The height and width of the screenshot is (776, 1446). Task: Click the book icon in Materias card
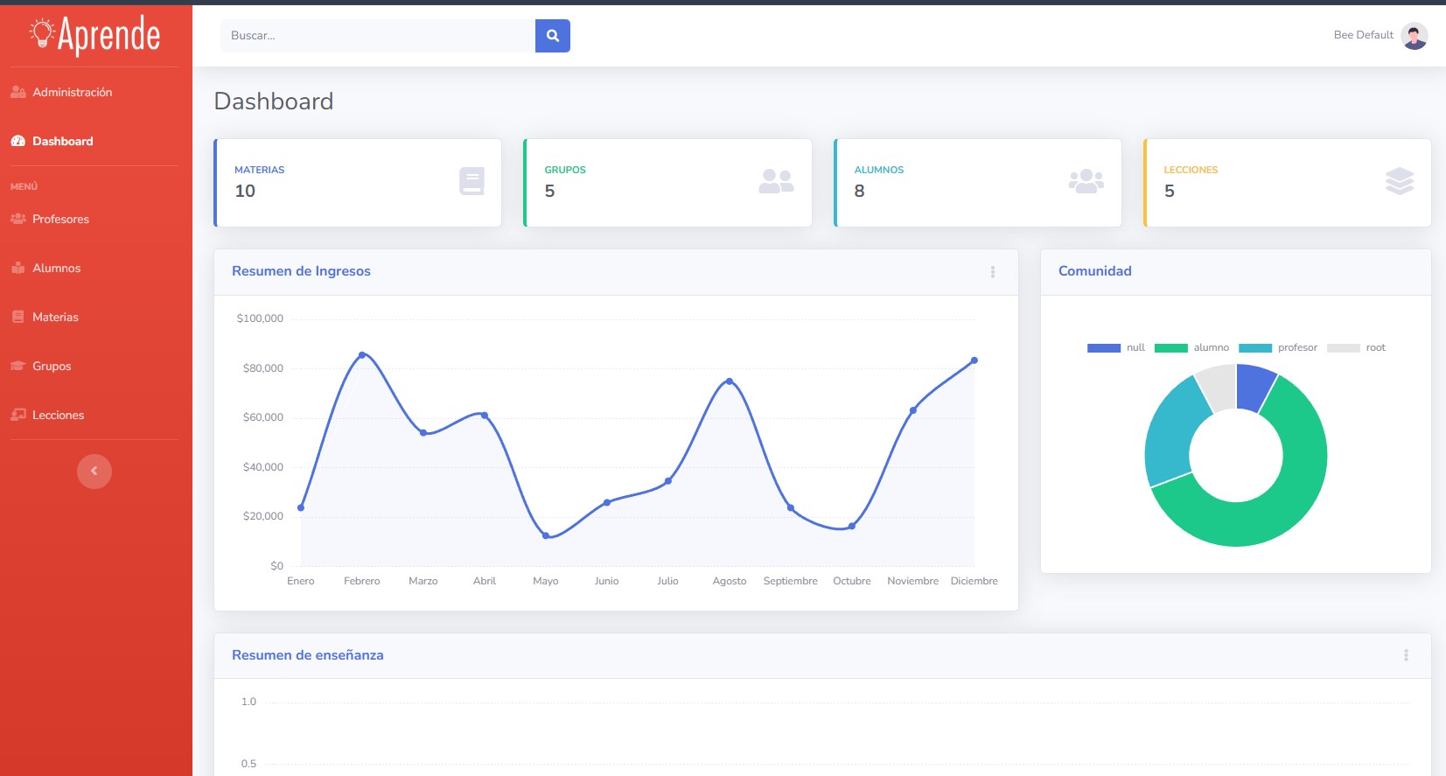click(472, 181)
